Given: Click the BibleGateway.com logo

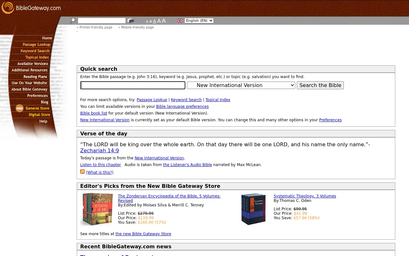Looking at the screenshot, I should click(x=31, y=8).
